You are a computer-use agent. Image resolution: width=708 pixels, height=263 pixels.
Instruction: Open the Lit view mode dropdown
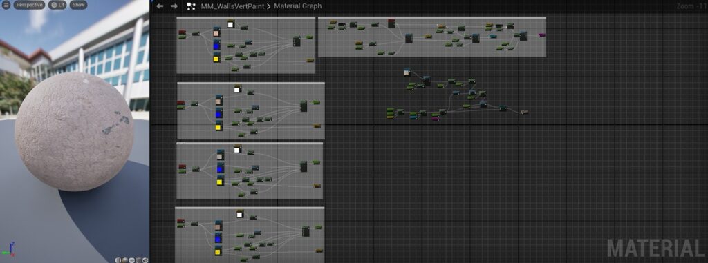pos(58,5)
